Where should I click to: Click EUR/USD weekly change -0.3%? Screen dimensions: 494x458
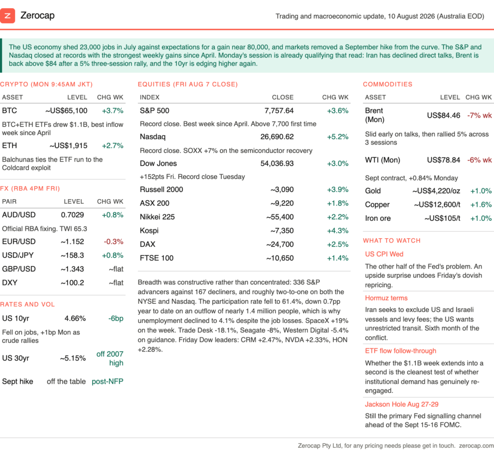(x=113, y=242)
